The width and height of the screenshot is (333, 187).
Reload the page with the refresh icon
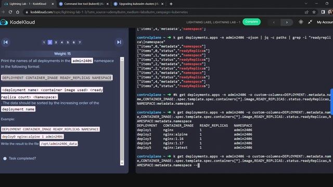click(10, 12)
